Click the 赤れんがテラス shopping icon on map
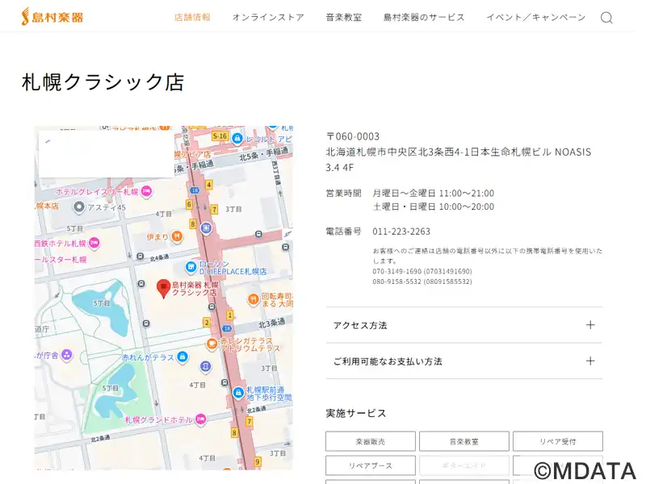This screenshot has height=484, width=646. point(182,357)
